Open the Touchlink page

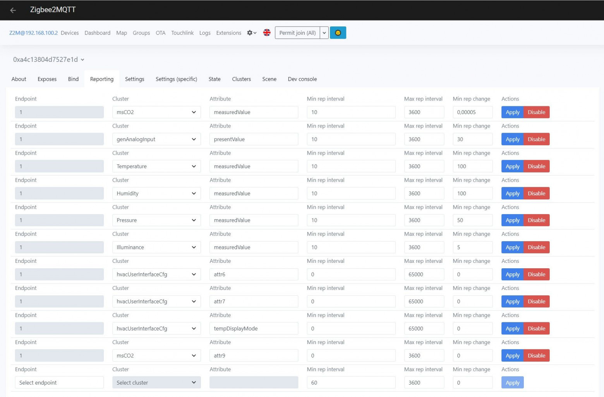pyautogui.click(x=182, y=33)
